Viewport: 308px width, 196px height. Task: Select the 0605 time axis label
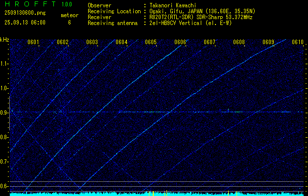151,42
